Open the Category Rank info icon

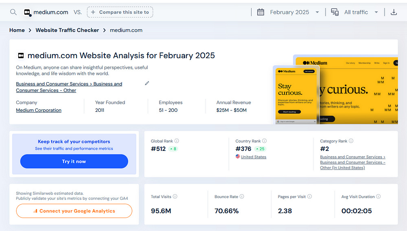(351, 141)
